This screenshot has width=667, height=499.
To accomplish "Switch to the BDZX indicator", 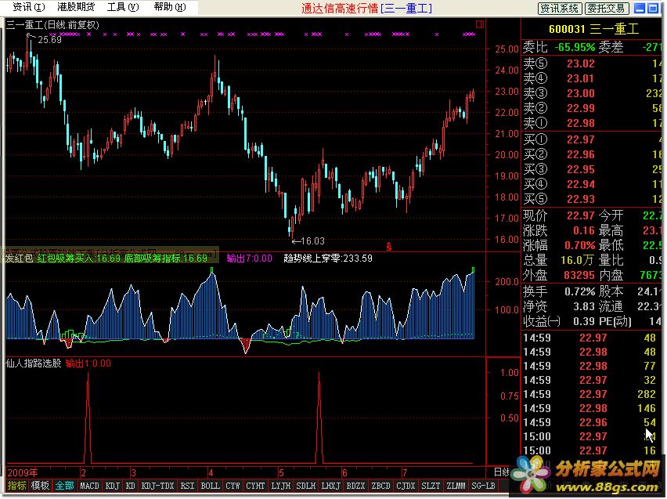I will pos(355,486).
